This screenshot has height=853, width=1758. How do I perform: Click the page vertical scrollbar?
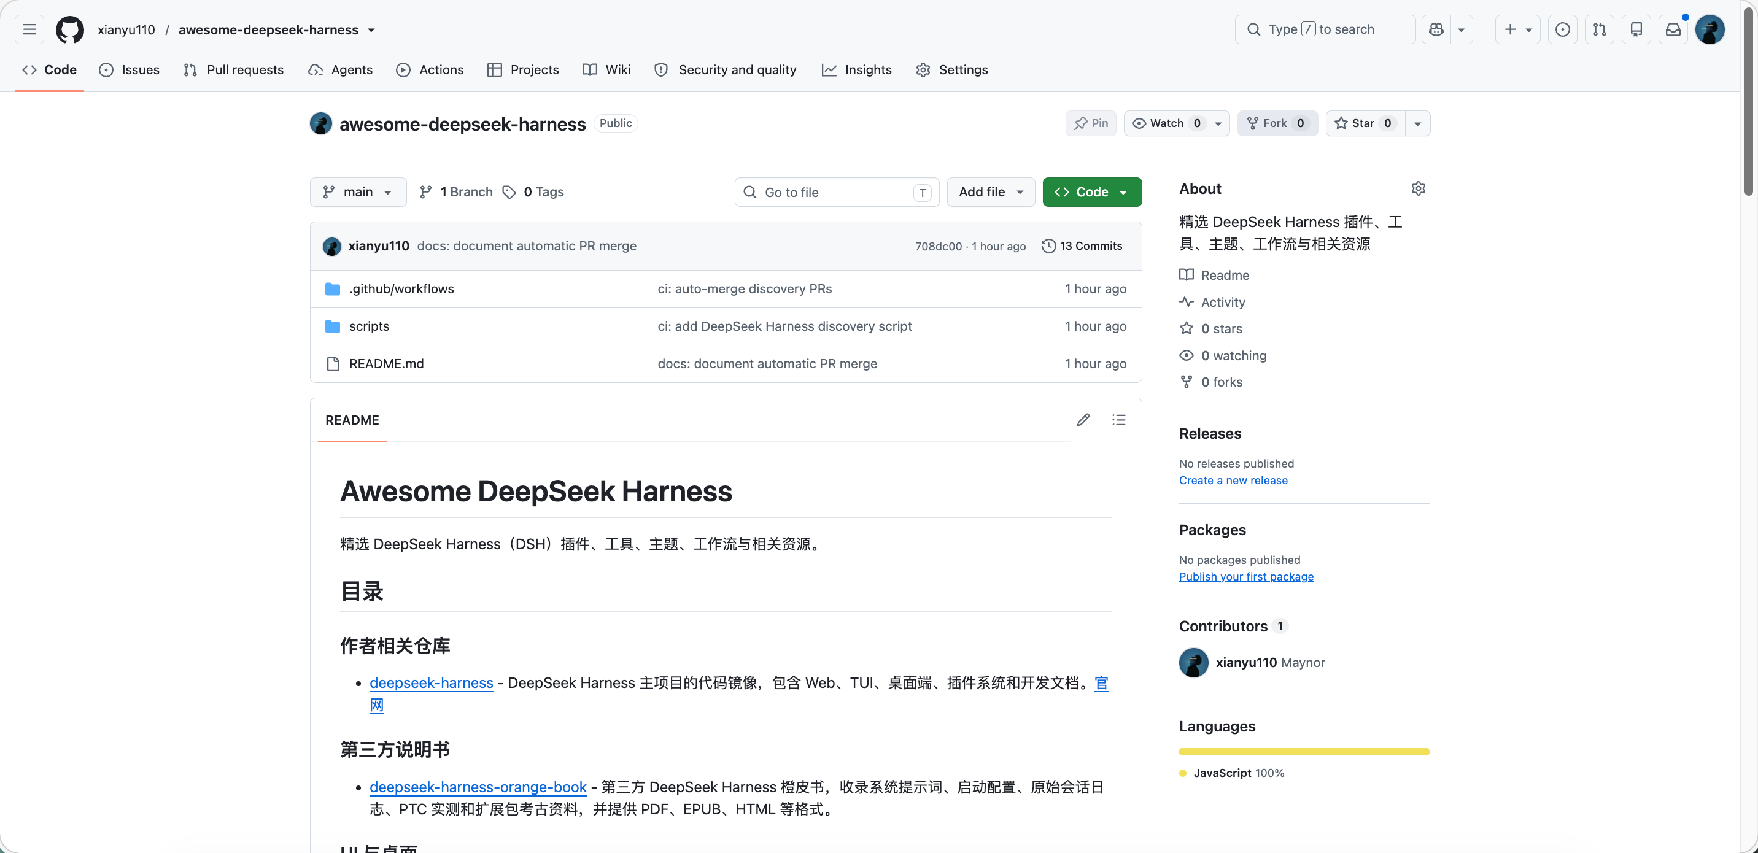[x=1748, y=101]
